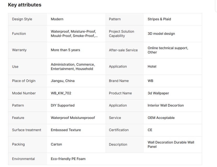This screenshot has height=167, width=217.
Task: Click the Waterproof Moistureprooof feature value
Action: (73, 118)
